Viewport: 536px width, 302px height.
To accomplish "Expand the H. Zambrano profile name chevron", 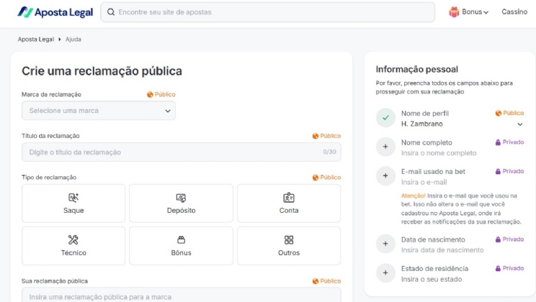I will point(520,124).
